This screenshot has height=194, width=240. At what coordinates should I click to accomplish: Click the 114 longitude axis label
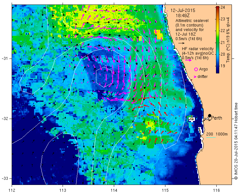click(x=114, y=190)
